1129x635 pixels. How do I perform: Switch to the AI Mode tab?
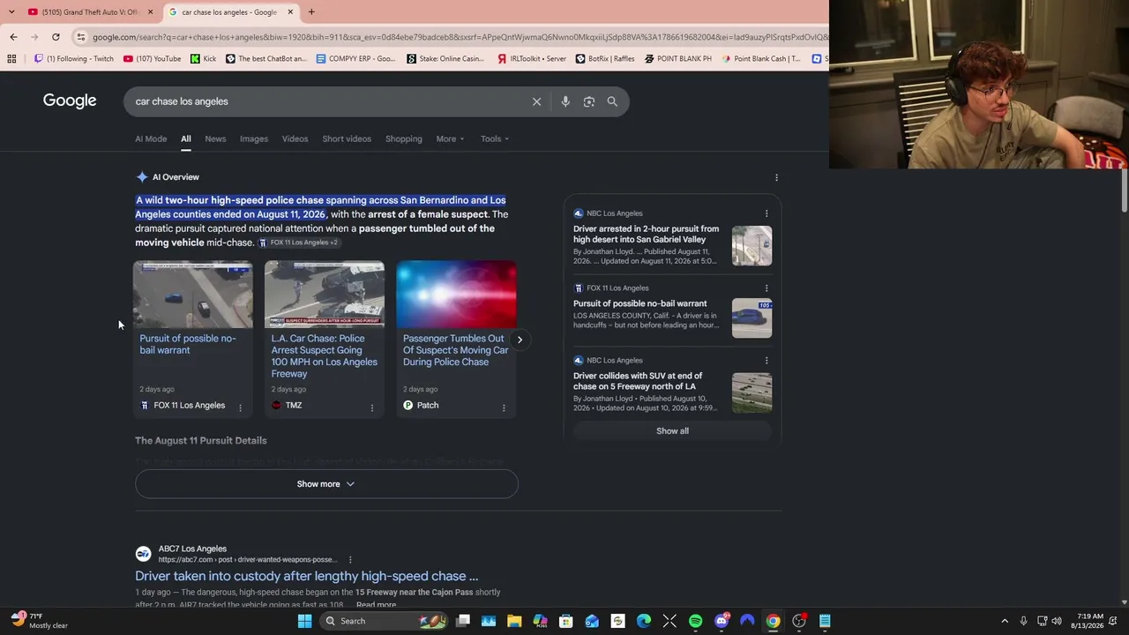click(x=151, y=138)
